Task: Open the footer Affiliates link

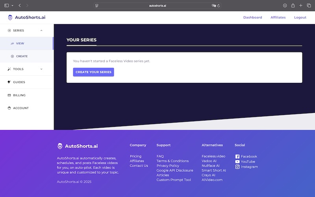Action: click(x=137, y=161)
